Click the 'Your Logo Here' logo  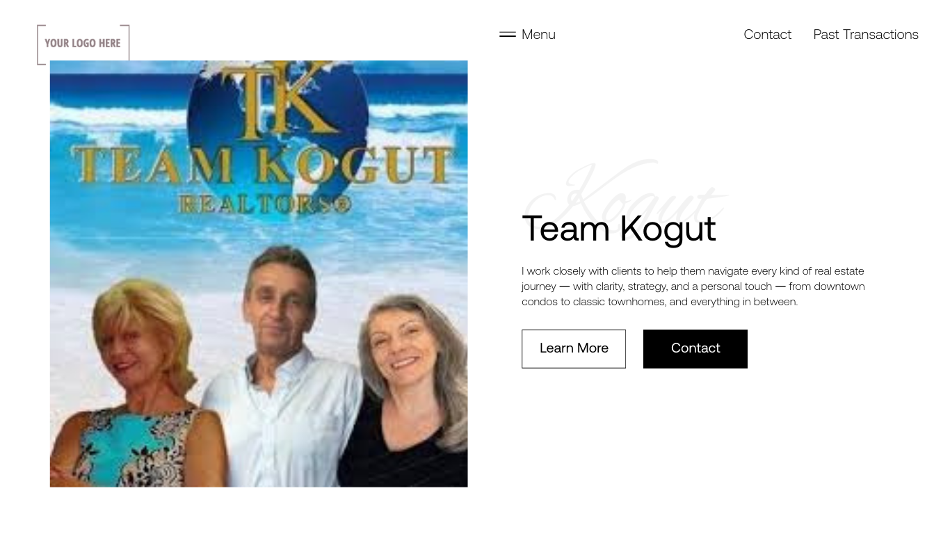83,44
